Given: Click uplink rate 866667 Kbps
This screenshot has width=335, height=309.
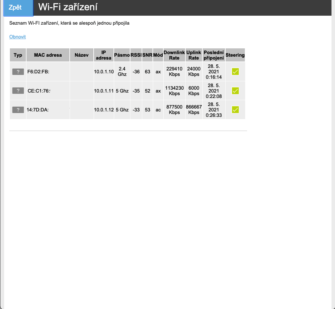Looking at the screenshot, I should (x=194, y=110).
